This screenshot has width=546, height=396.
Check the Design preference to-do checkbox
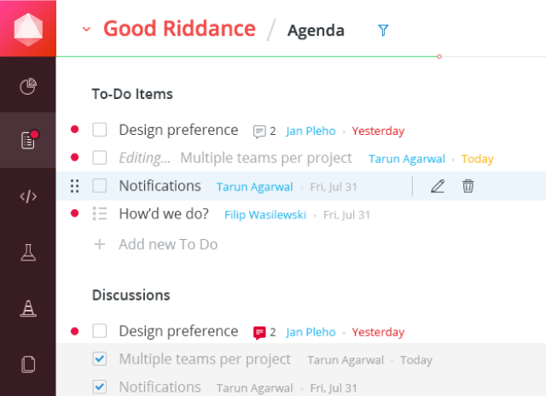point(100,131)
